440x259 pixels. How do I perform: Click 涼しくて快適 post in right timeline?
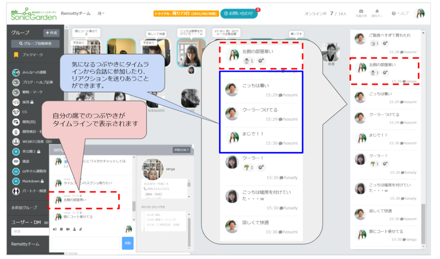[385, 215]
